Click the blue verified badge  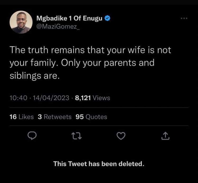click(107, 19)
